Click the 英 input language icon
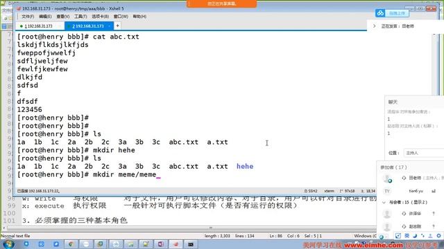The image size is (444, 249). point(407,236)
